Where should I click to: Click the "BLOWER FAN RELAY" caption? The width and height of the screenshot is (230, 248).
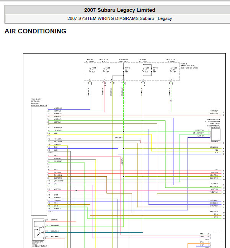pos(38,243)
